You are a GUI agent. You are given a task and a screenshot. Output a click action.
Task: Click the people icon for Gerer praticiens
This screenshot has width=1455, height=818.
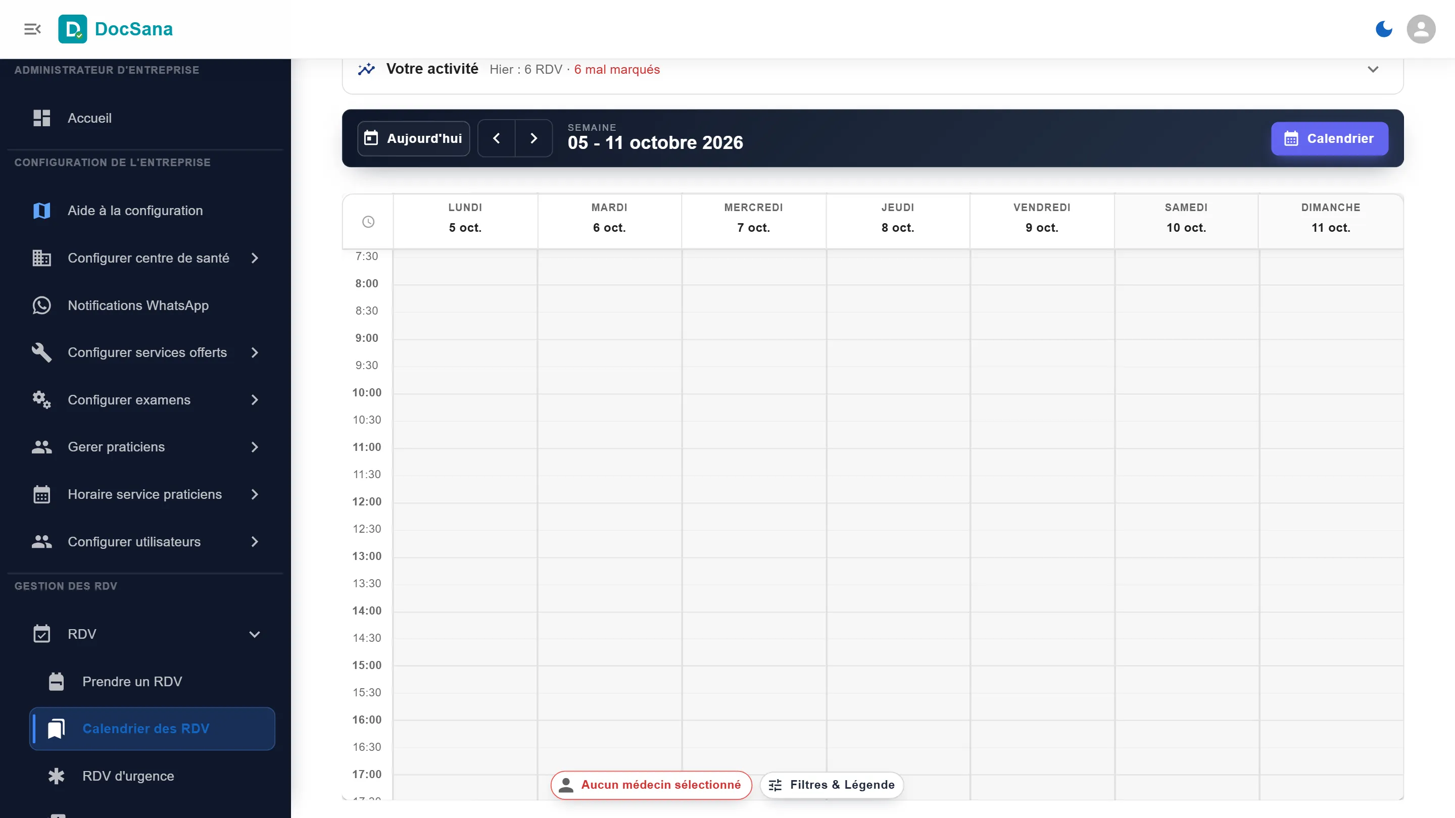(x=42, y=447)
